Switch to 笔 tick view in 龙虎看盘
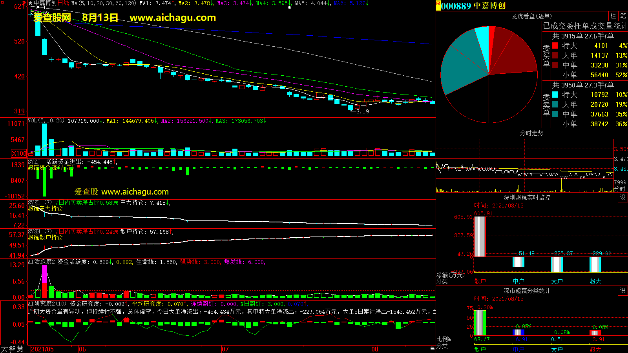The width and height of the screenshot is (628, 353). coord(623,16)
